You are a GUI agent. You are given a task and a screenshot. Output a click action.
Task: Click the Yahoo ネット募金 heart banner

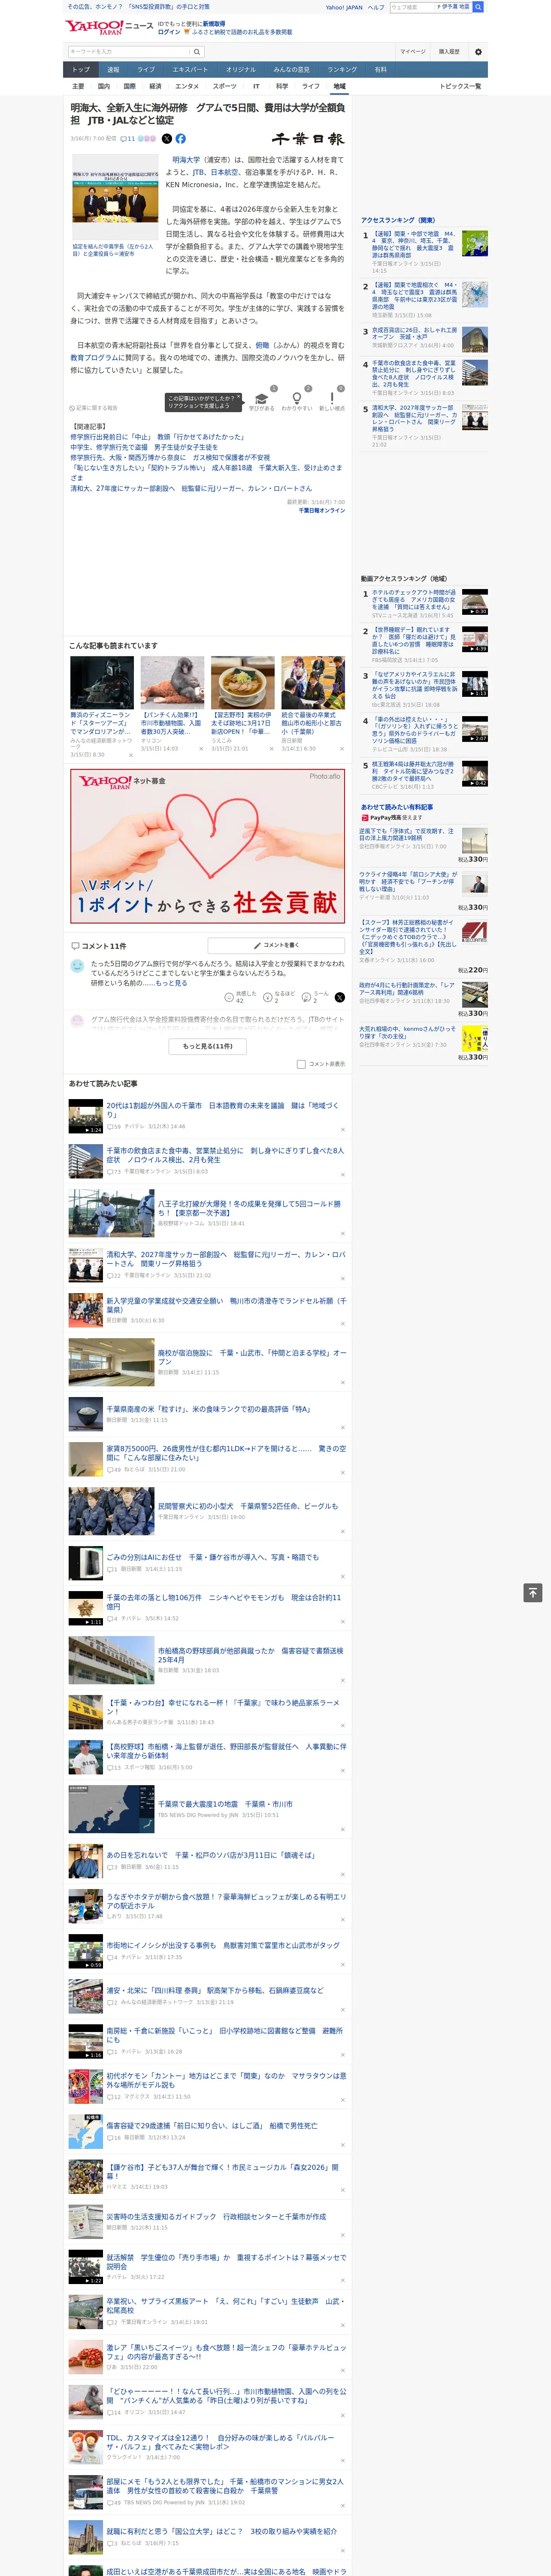point(208,846)
